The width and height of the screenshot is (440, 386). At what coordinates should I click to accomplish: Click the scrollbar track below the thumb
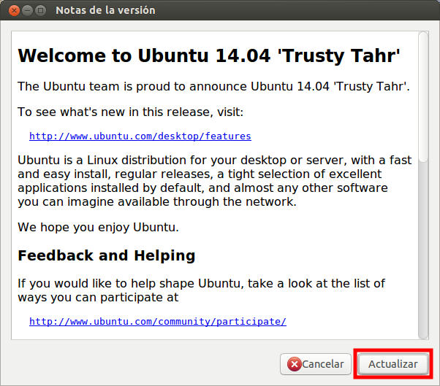(x=423, y=250)
